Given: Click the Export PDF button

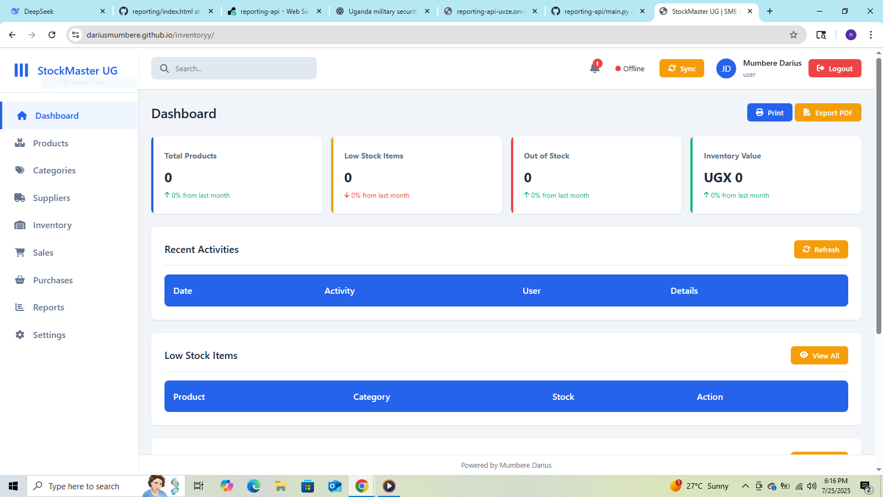Looking at the screenshot, I should pyautogui.click(x=828, y=113).
